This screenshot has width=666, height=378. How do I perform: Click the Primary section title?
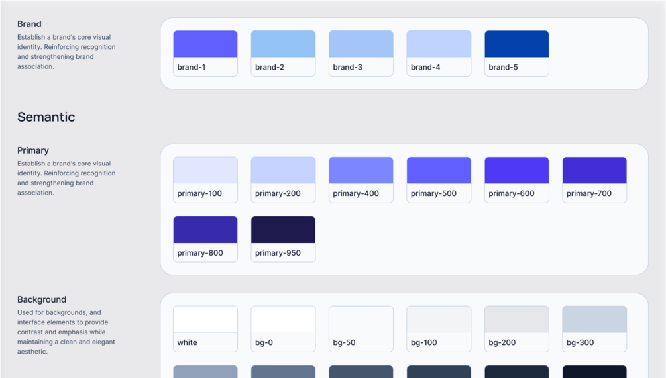point(33,150)
